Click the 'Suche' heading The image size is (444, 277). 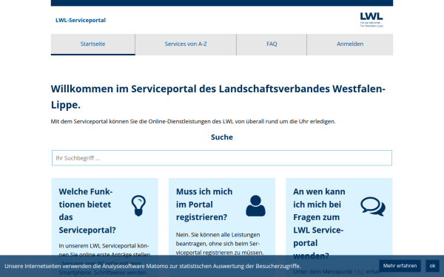(x=222, y=137)
